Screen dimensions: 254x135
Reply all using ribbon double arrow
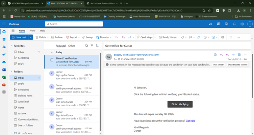pos(123,37)
